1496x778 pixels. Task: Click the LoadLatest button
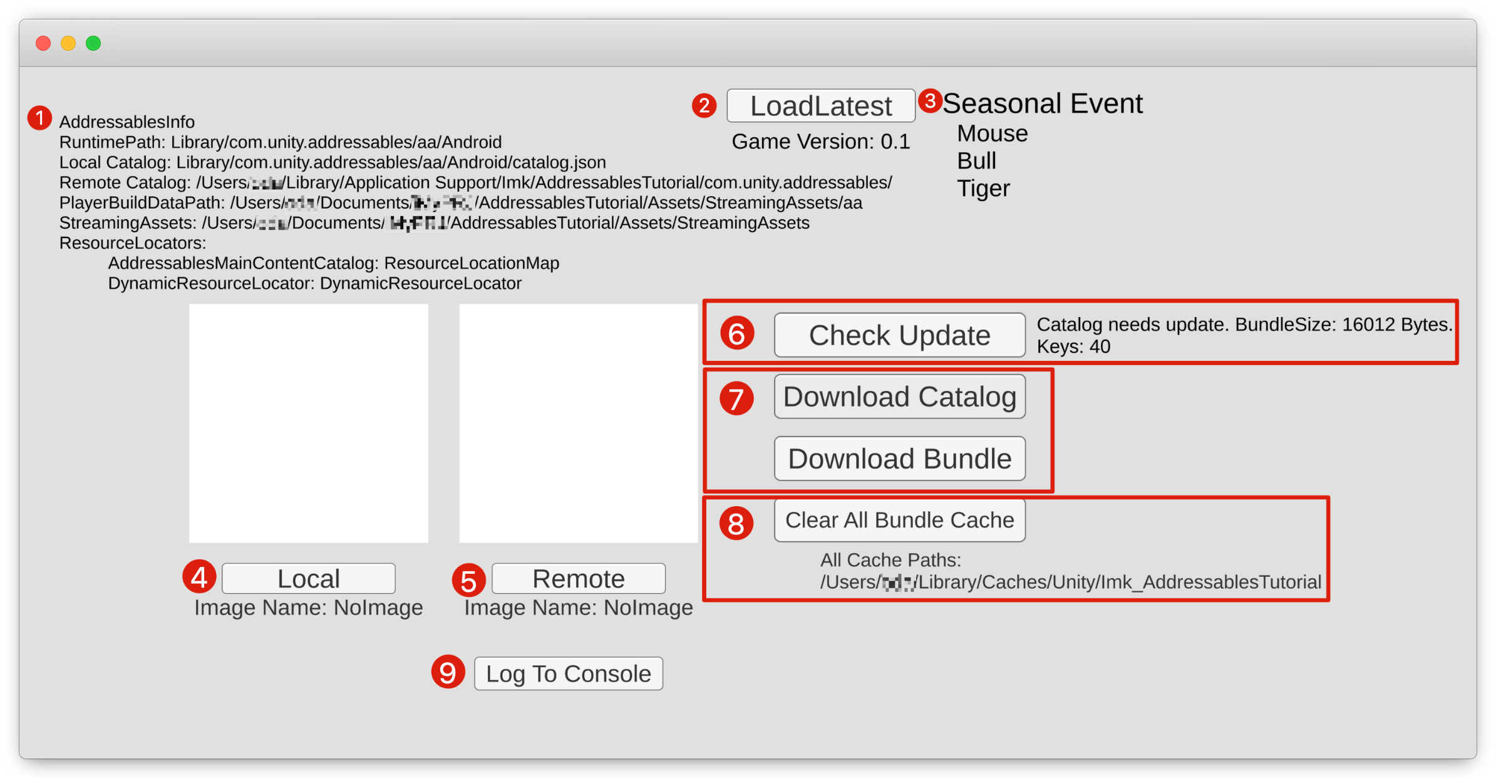tap(820, 106)
